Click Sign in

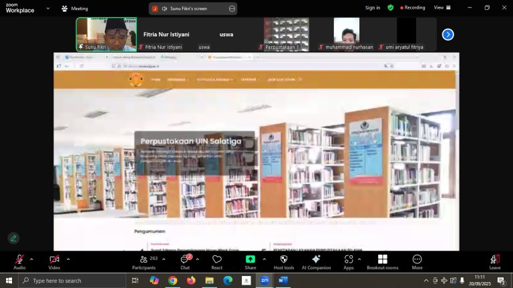click(373, 7)
